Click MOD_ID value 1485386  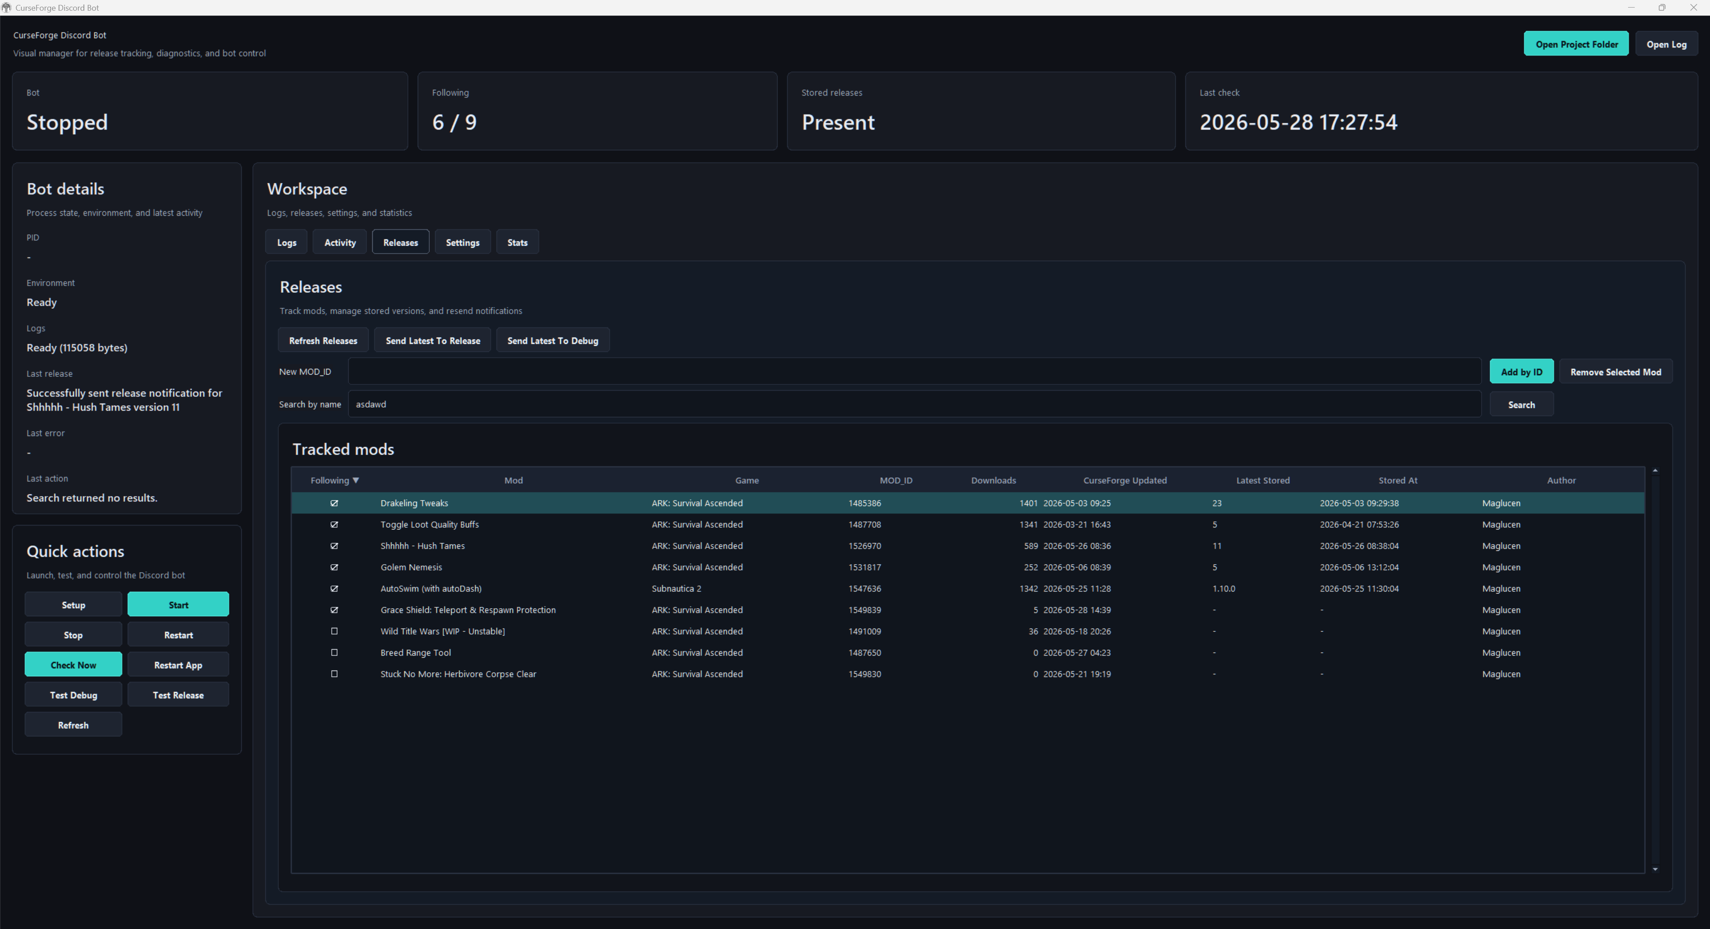click(x=864, y=503)
